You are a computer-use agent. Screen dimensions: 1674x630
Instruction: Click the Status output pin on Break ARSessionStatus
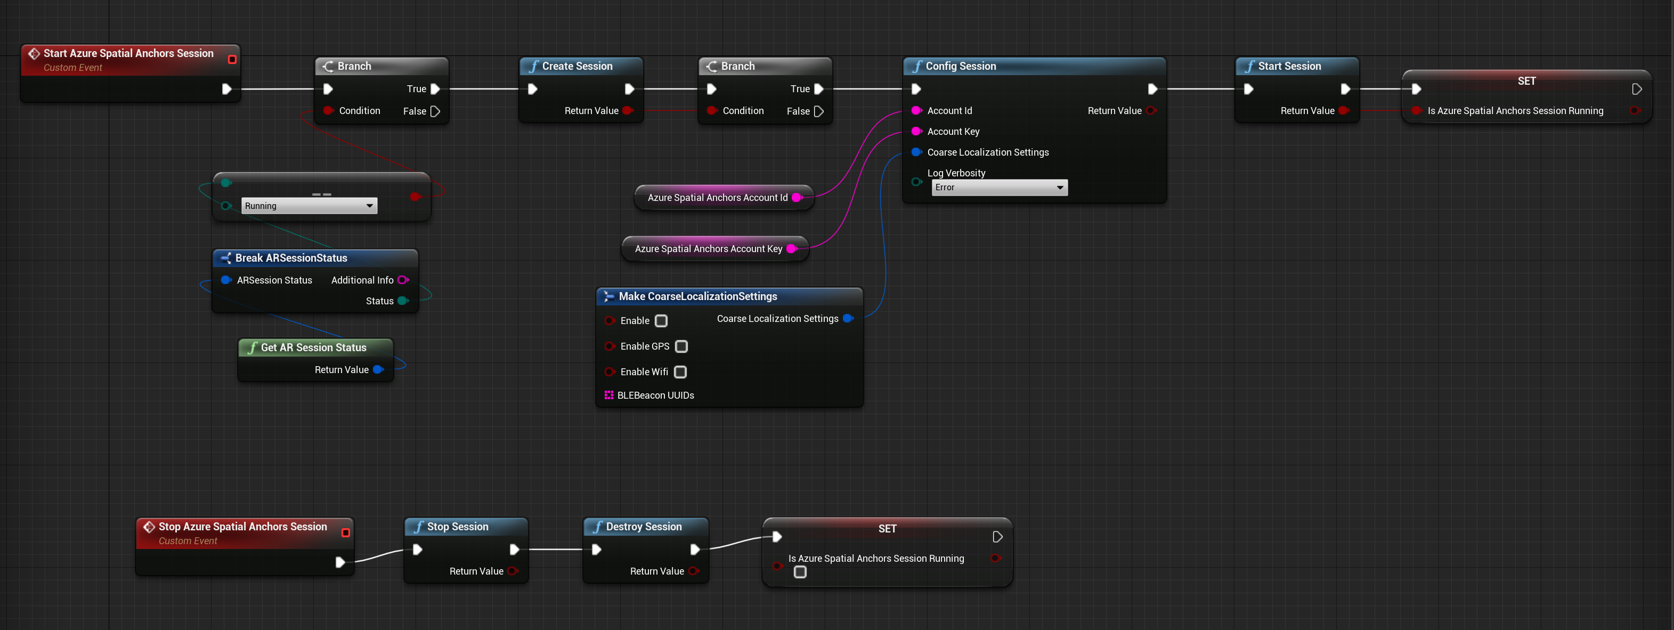pyautogui.click(x=403, y=301)
